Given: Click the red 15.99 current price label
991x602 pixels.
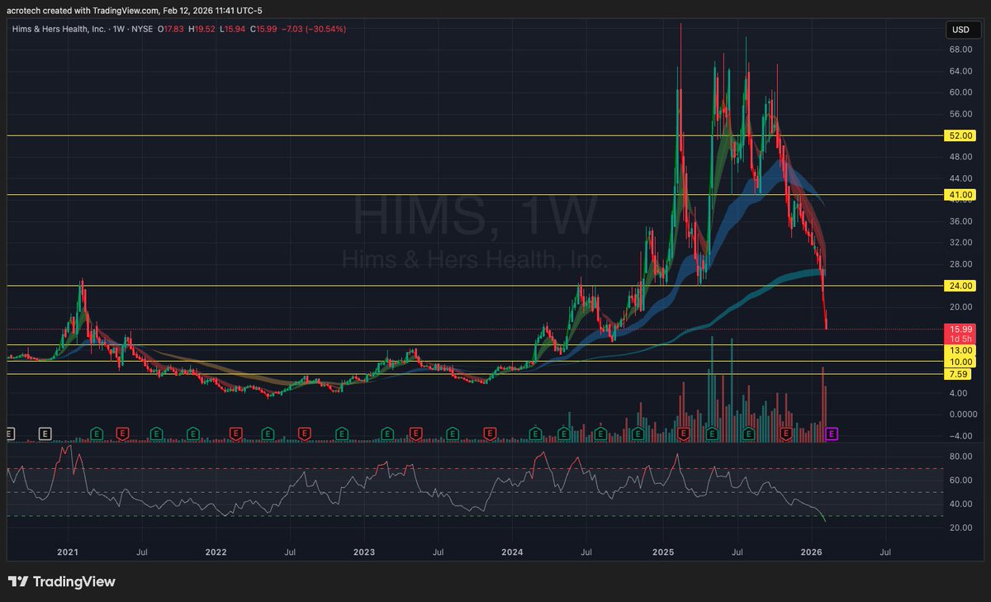Looking at the screenshot, I should click(959, 329).
